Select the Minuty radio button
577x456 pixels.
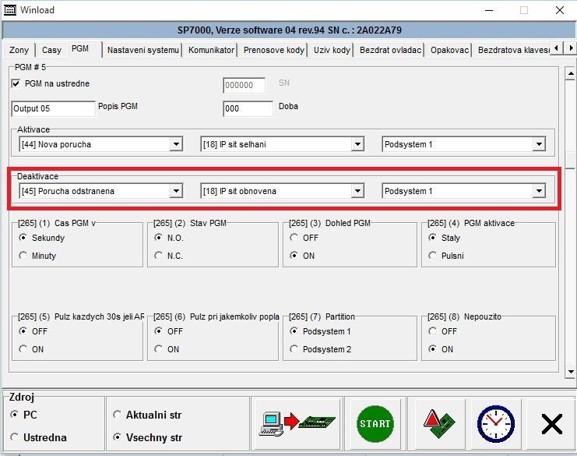pos(23,256)
